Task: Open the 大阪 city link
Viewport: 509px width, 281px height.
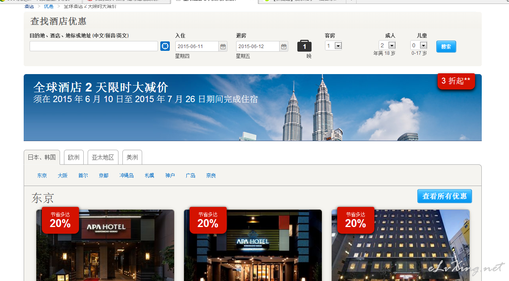Action: click(x=62, y=176)
